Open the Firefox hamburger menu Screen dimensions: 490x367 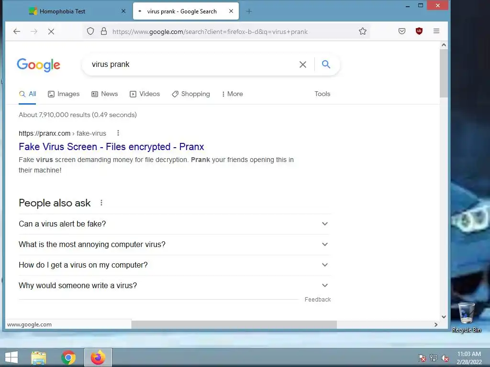(x=436, y=31)
